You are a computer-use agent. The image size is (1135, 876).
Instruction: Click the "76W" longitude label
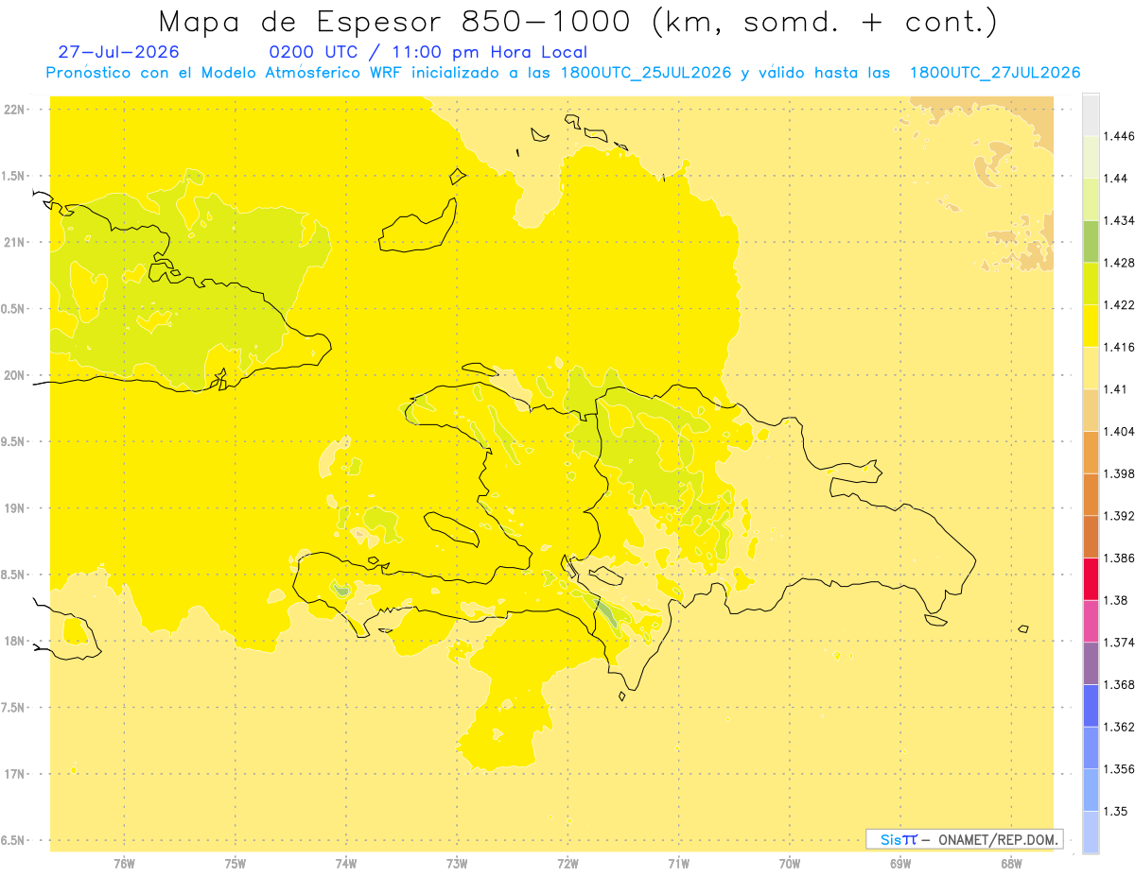(124, 864)
